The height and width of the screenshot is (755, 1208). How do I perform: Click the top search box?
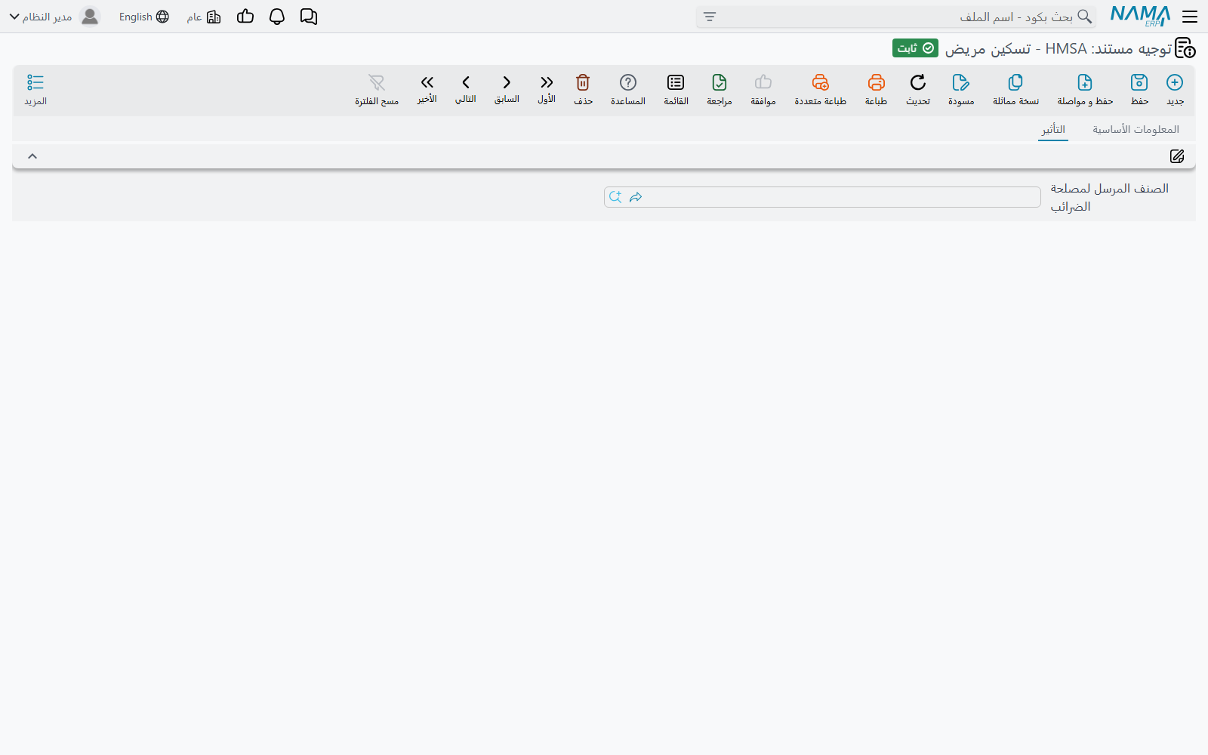pos(896,17)
